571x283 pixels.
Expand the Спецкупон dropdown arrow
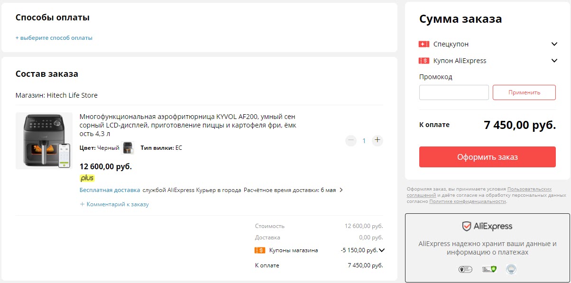(554, 44)
